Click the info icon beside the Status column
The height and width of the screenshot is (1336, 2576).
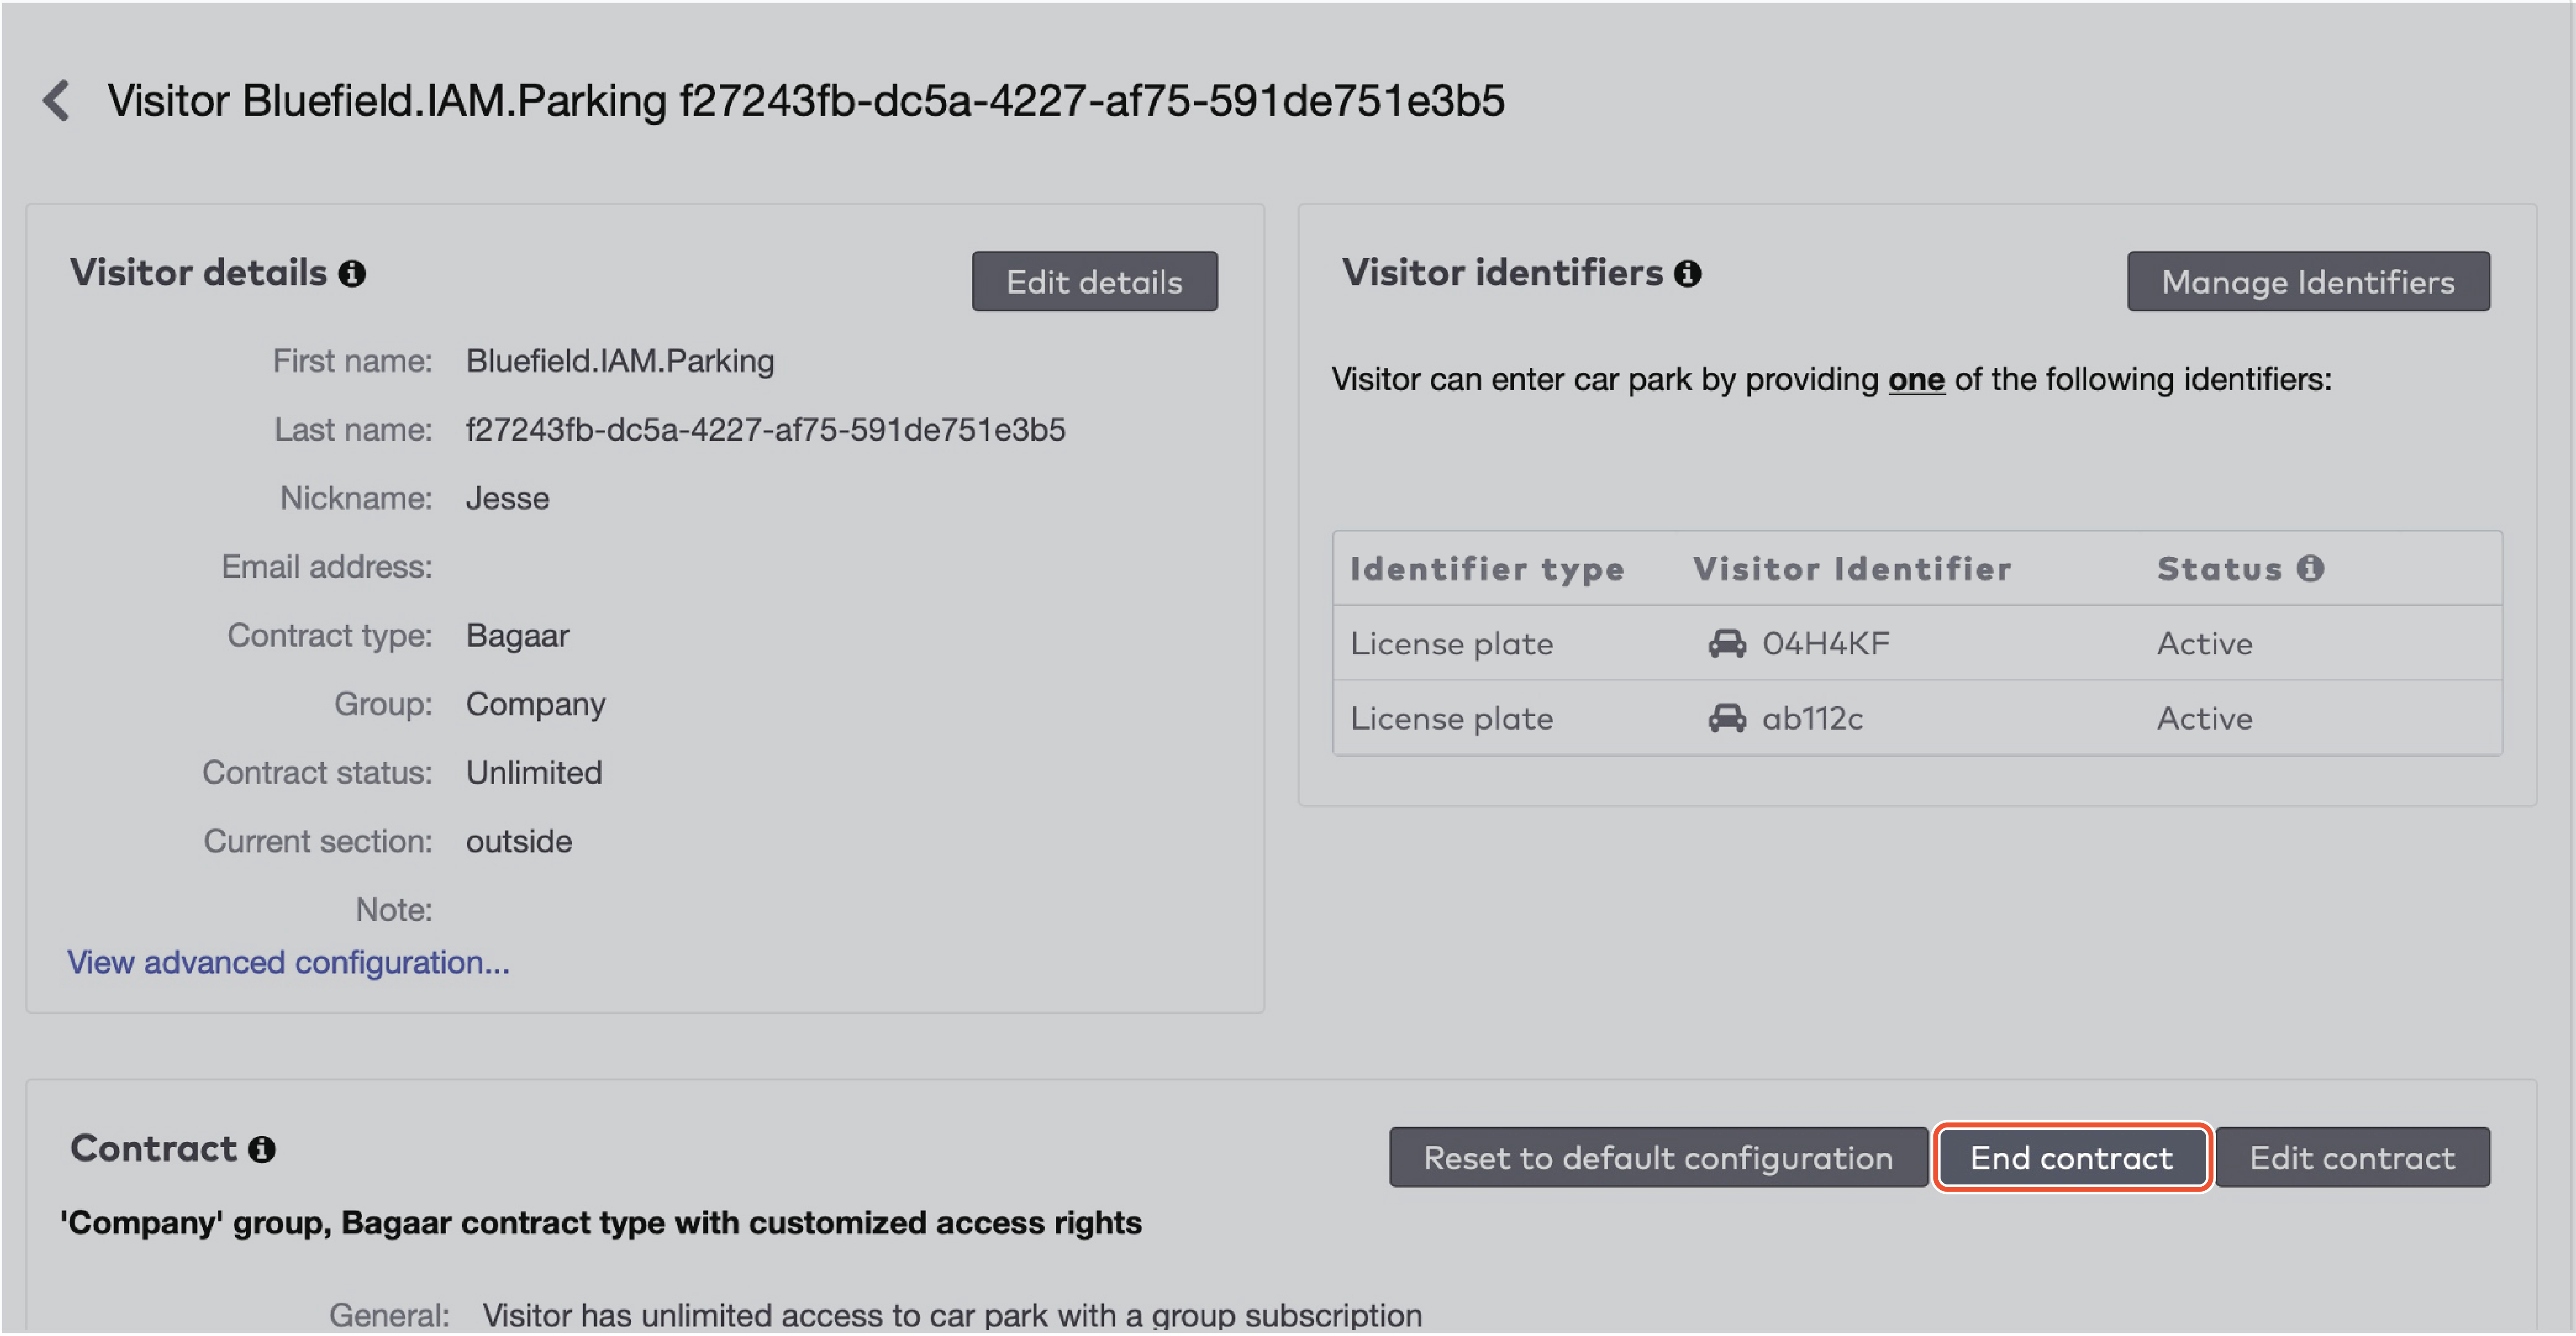2310,568
